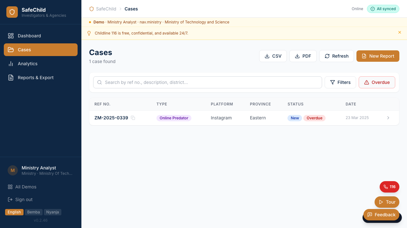Dismiss the Childline 116 tip banner
The image size is (407, 228).
[400, 32]
